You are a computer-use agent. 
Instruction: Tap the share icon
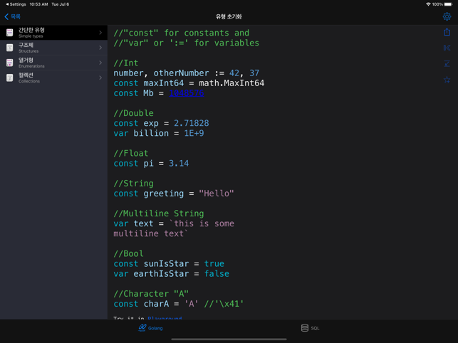click(x=447, y=32)
